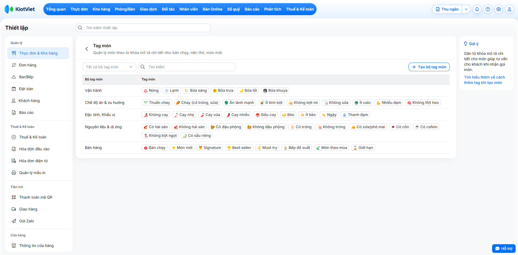The width and height of the screenshot is (518, 255).
Task: Open the Thuế & Kế toán top menu
Action: pos(300,9)
